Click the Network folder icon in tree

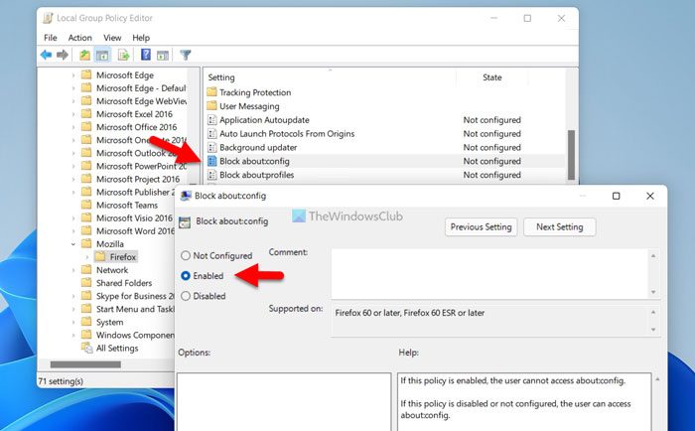86,269
